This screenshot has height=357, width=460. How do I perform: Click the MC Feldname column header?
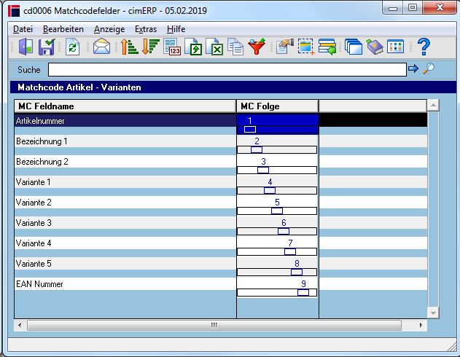(x=125, y=106)
